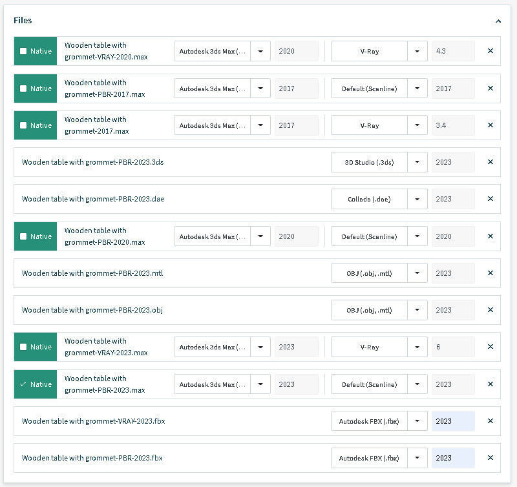Screen dimensions: 517x487
Task: Open V-Ray renderer dropdown for grommet-VRAY-2020.max
Action: click(x=417, y=51)
